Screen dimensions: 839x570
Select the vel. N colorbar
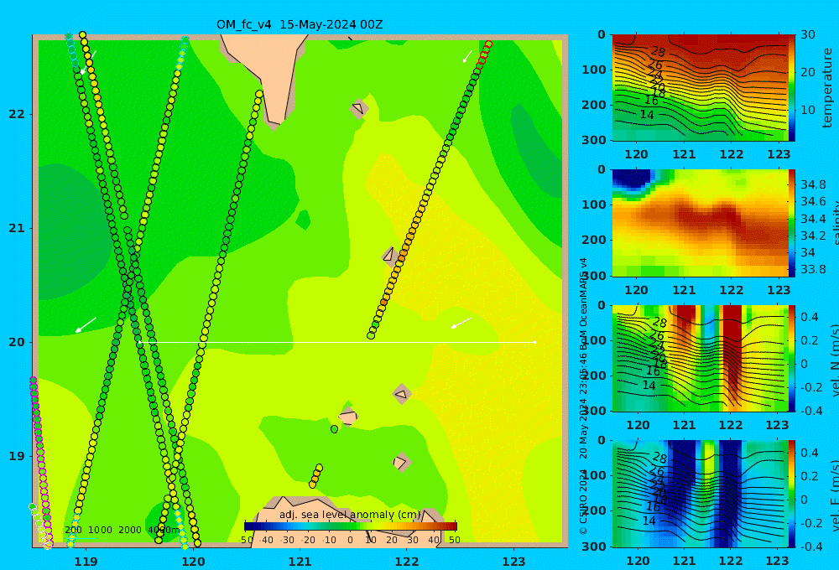point(792,358)
